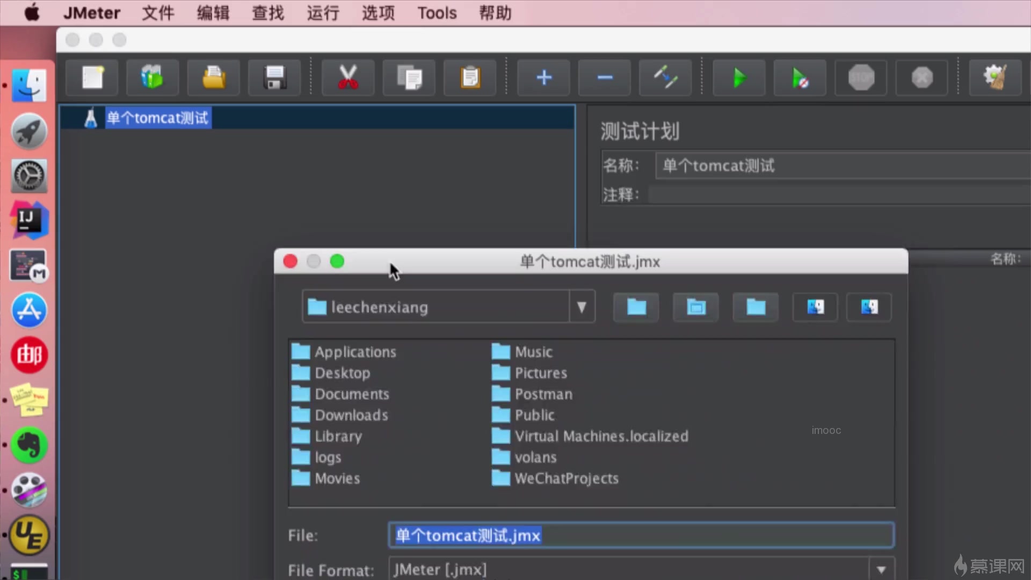Open IntelliJ IDEA from the dock
The height and width of the screenshot is (580, 1031).
29,220
